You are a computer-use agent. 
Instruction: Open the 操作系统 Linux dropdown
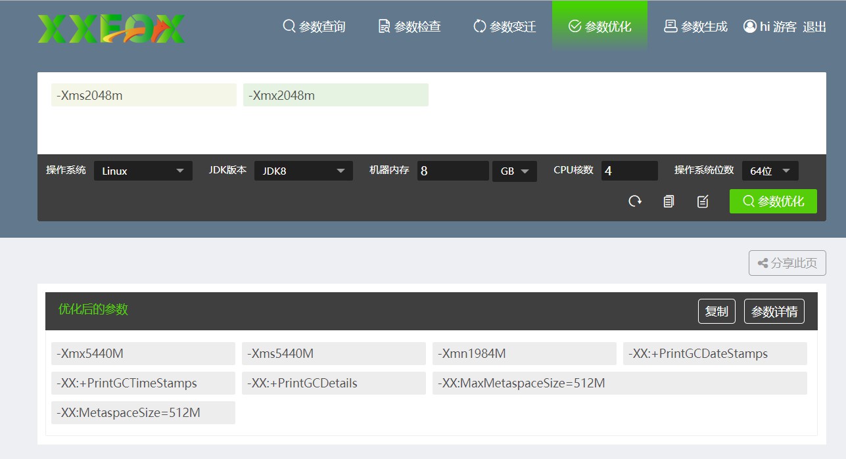click(x=143, y=171)
